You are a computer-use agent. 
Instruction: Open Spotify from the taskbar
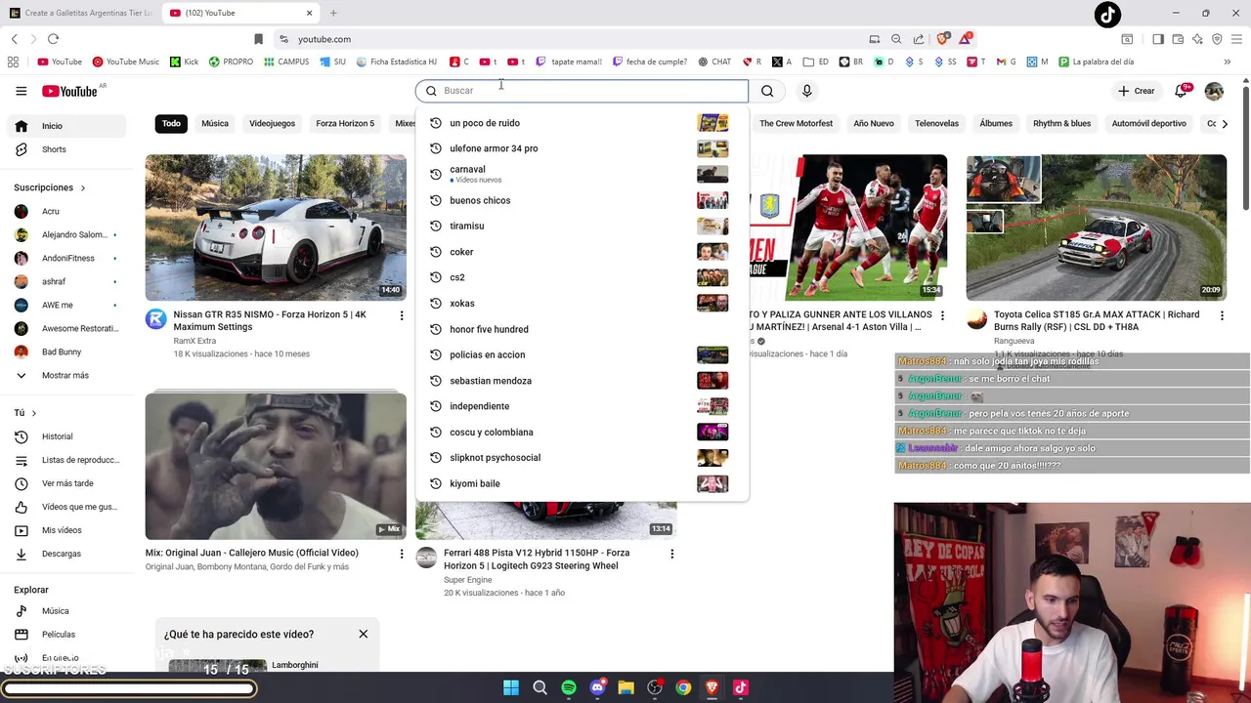click(569, 687)
